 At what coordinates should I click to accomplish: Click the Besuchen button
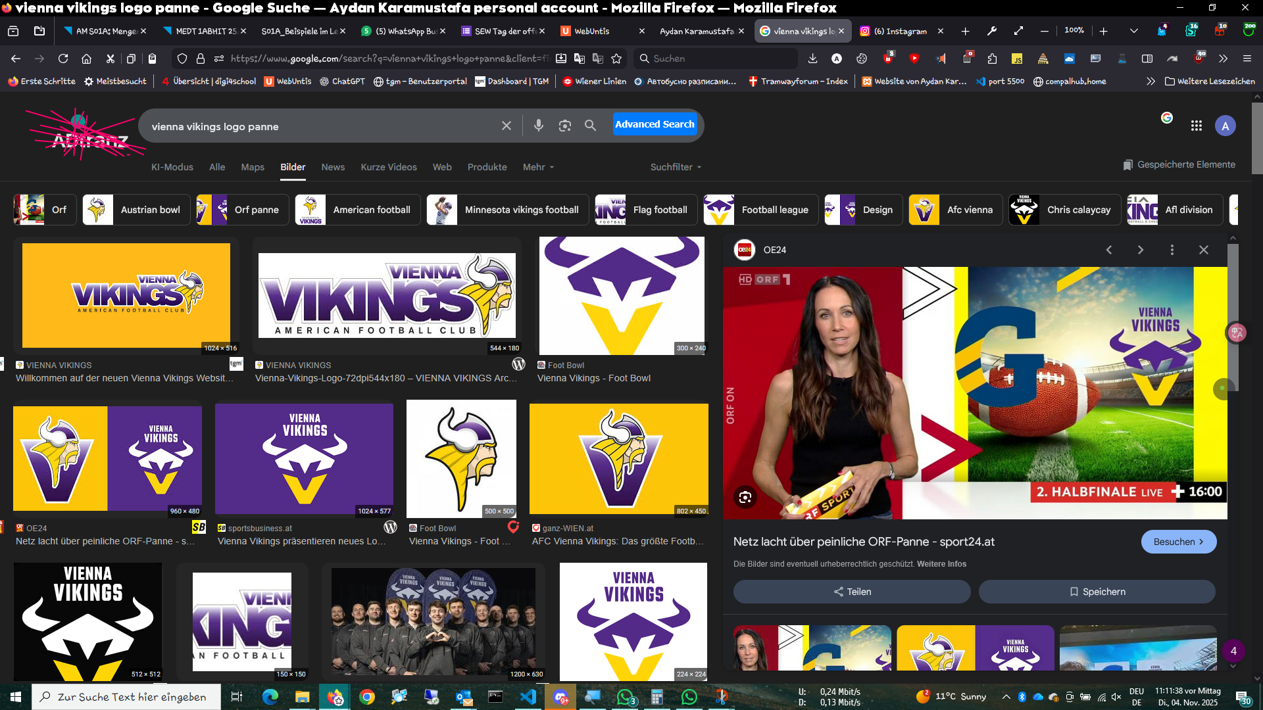pos(1179,542)
